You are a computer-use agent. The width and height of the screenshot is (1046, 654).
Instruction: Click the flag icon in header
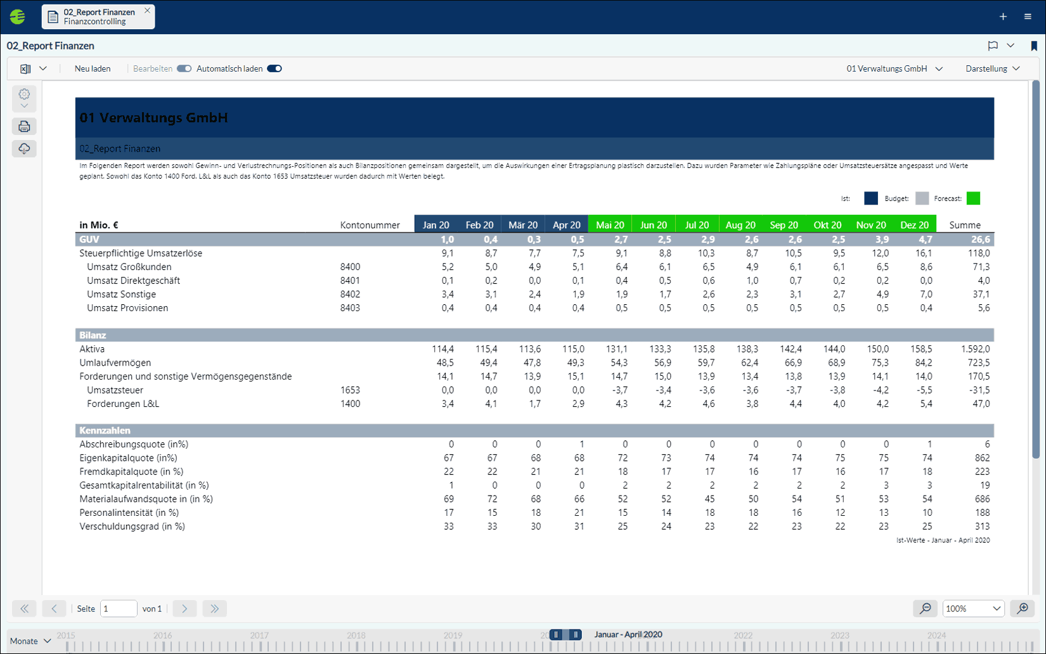tap(993, 46)
